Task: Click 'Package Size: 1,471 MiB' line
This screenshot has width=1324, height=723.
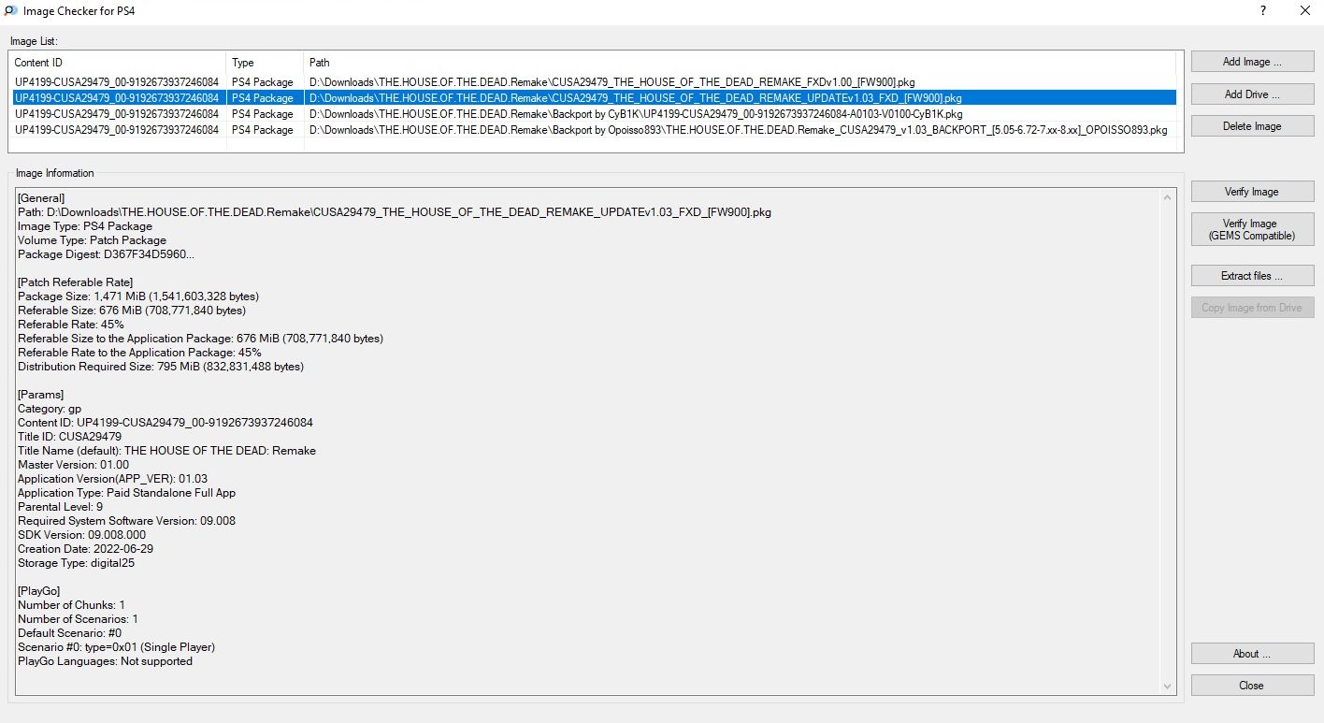Action: 138,296
